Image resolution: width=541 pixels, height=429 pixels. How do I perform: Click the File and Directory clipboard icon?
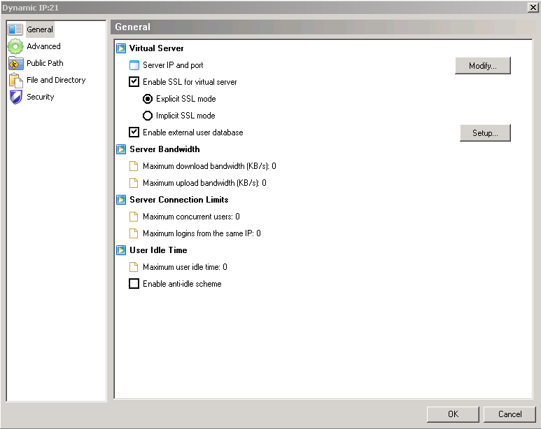(x=15, y=80)
